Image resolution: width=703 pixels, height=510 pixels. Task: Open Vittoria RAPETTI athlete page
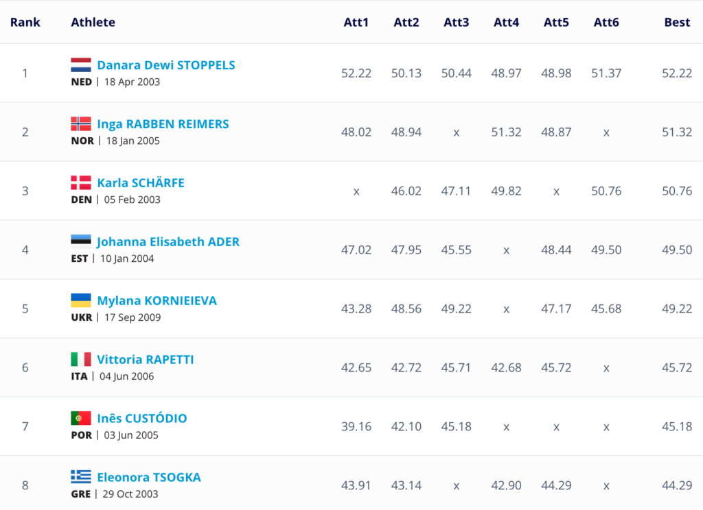146,360
